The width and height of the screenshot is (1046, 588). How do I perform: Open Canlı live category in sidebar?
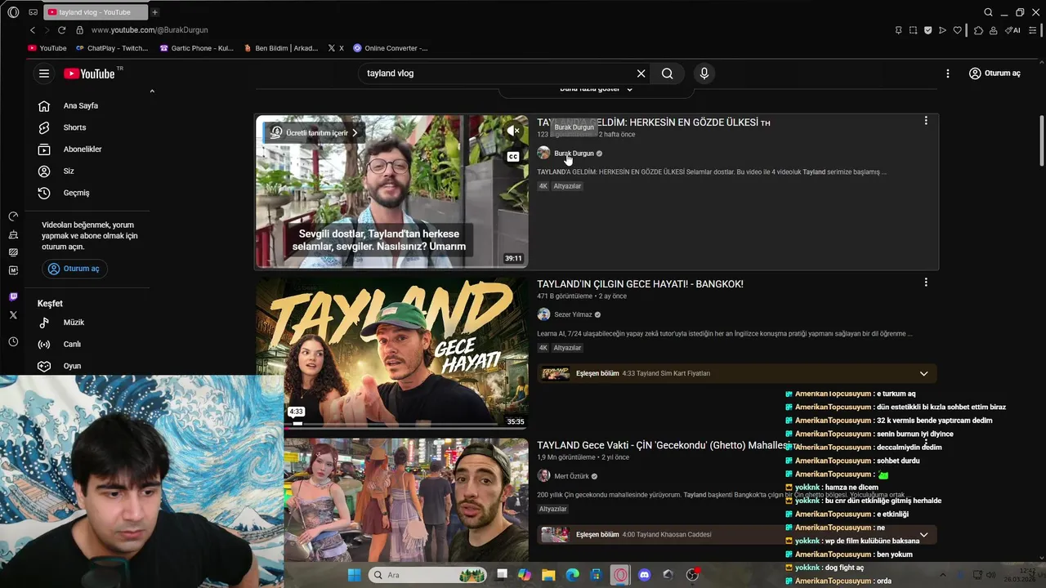(x=72, y=344)
